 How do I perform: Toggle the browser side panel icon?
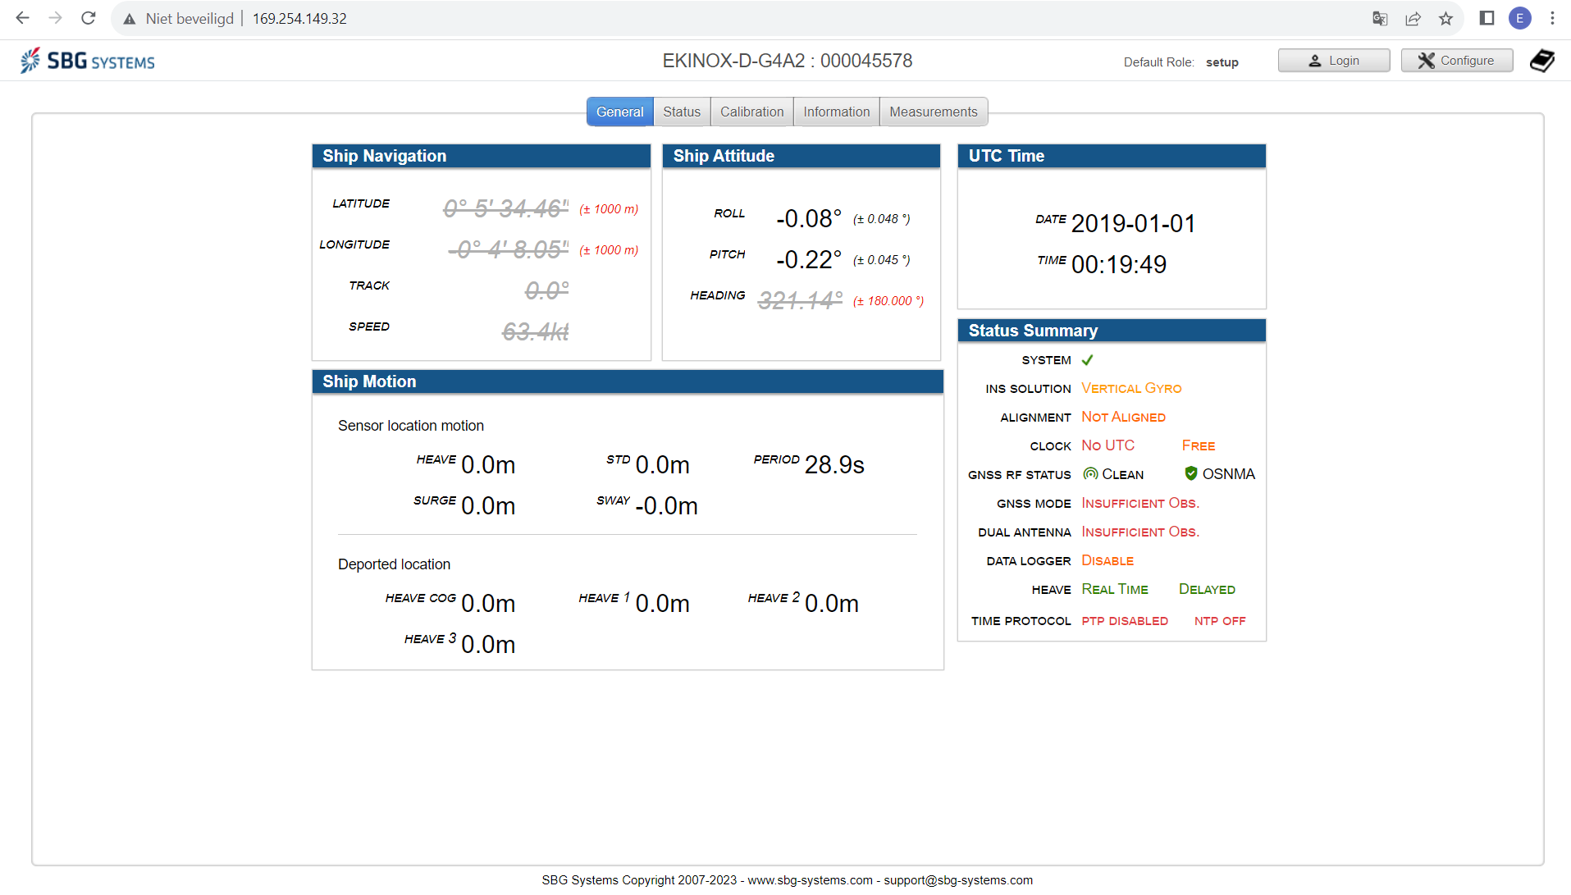(1487, 18)
